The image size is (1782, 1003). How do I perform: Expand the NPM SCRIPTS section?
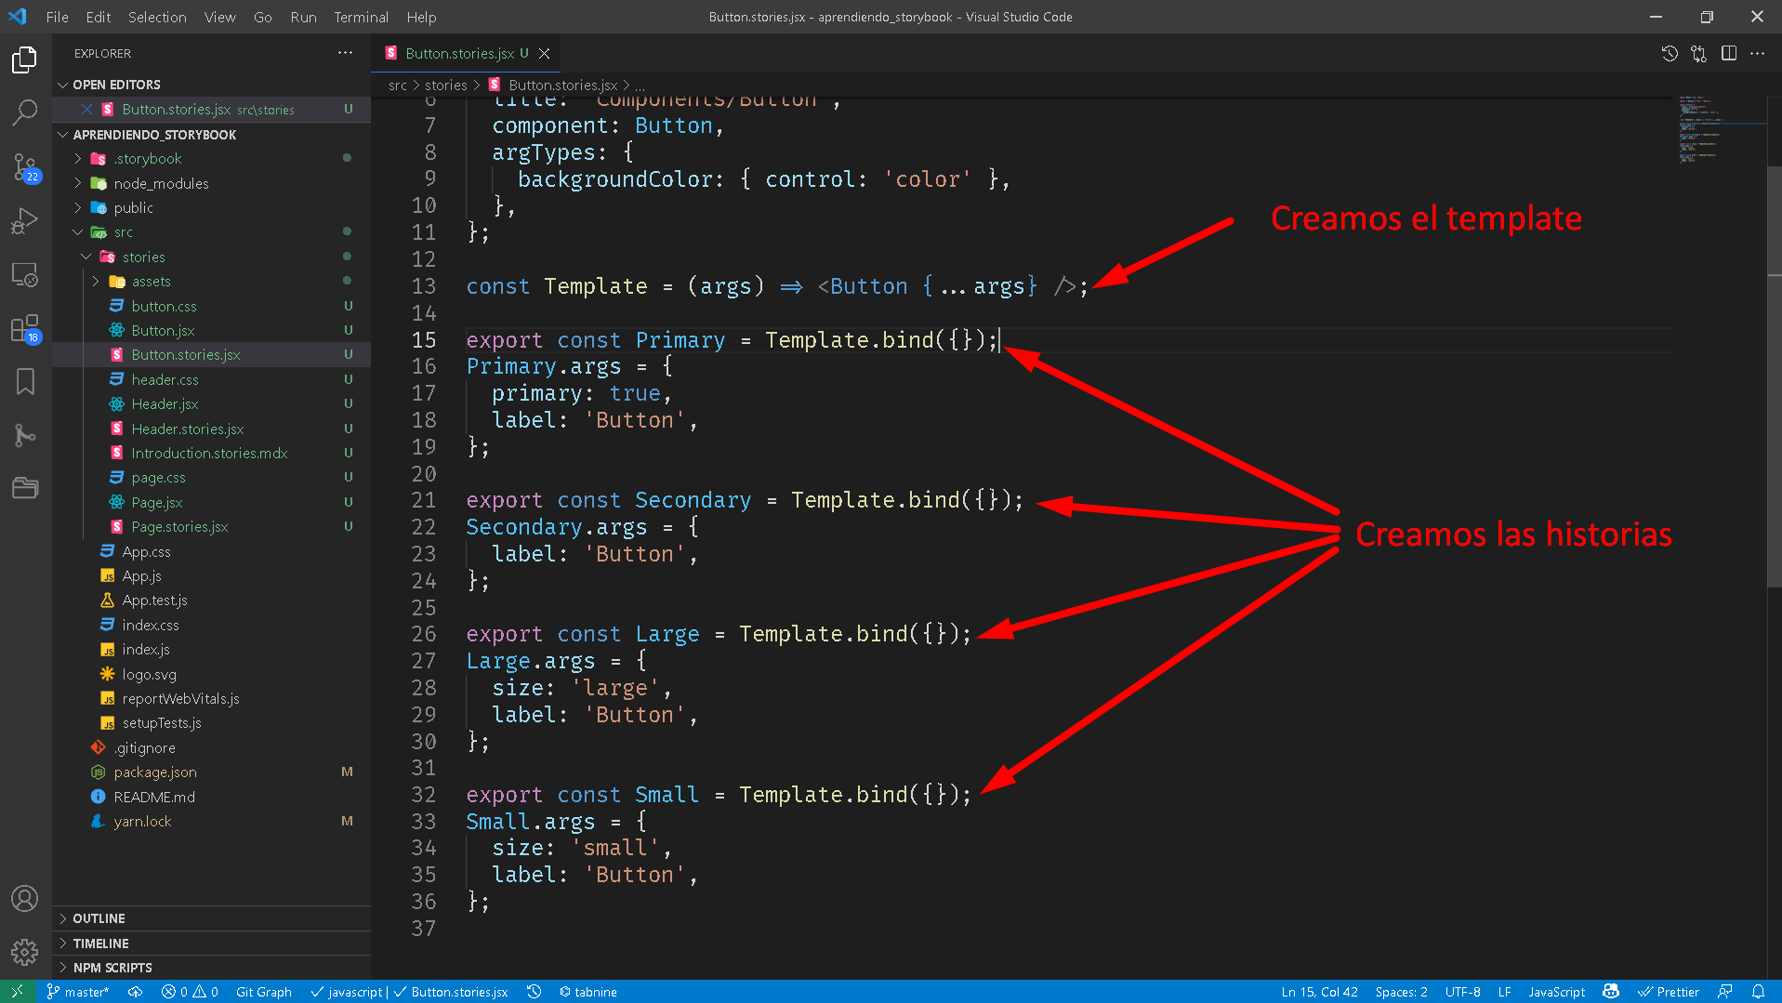pos(112,968)
